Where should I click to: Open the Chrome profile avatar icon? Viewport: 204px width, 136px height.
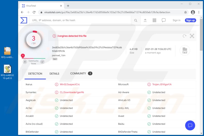pos(193,12)
